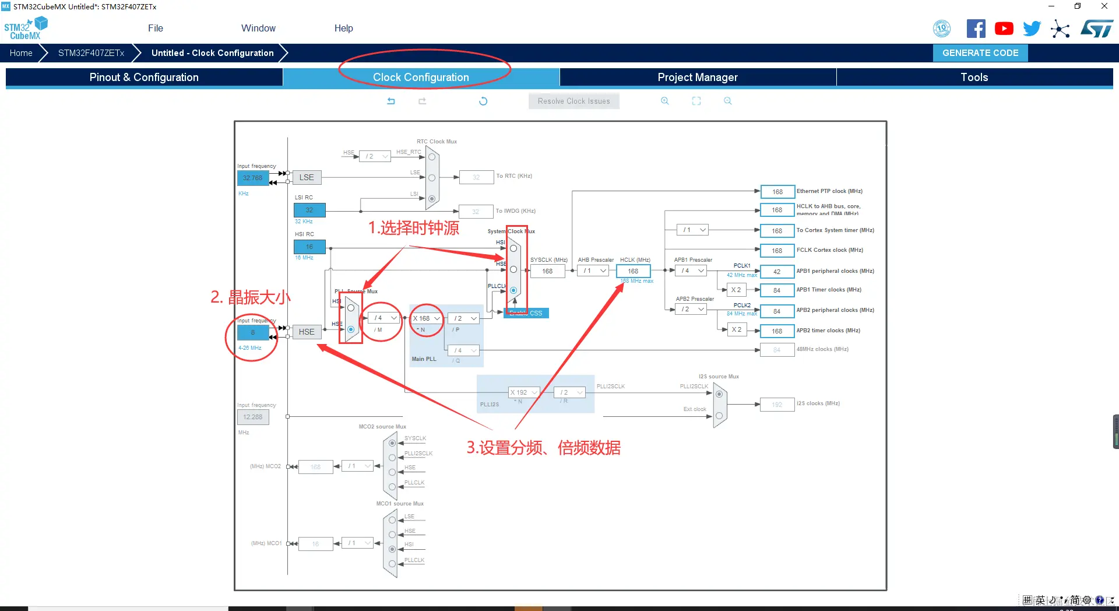Click the IME help icon in tray
This screenshot has height=611, width=1119.
(x=1099, y=600)
